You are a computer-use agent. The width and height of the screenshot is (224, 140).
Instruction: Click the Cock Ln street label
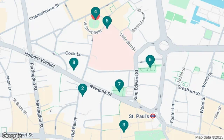pyautogui.click(x=73, y=54)
